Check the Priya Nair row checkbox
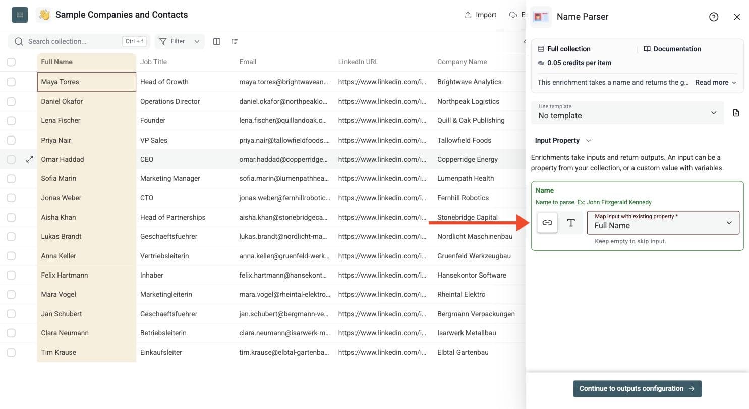 [11, 140]
